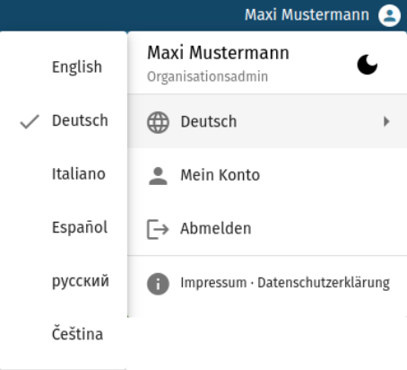Click the checkmark next to Deutsch
The image size is (407, 370).
30,121
